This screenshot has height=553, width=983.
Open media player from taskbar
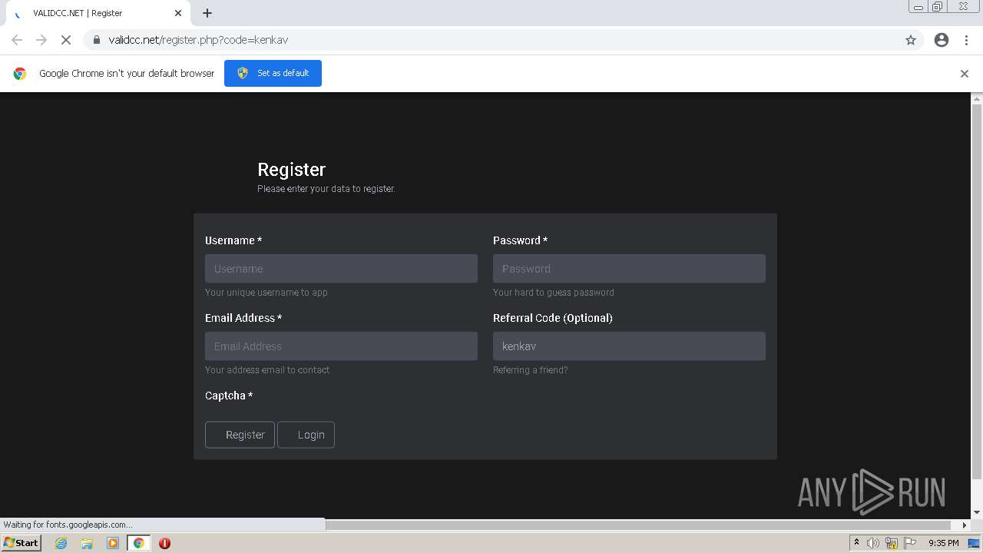(x=113, y=543)
